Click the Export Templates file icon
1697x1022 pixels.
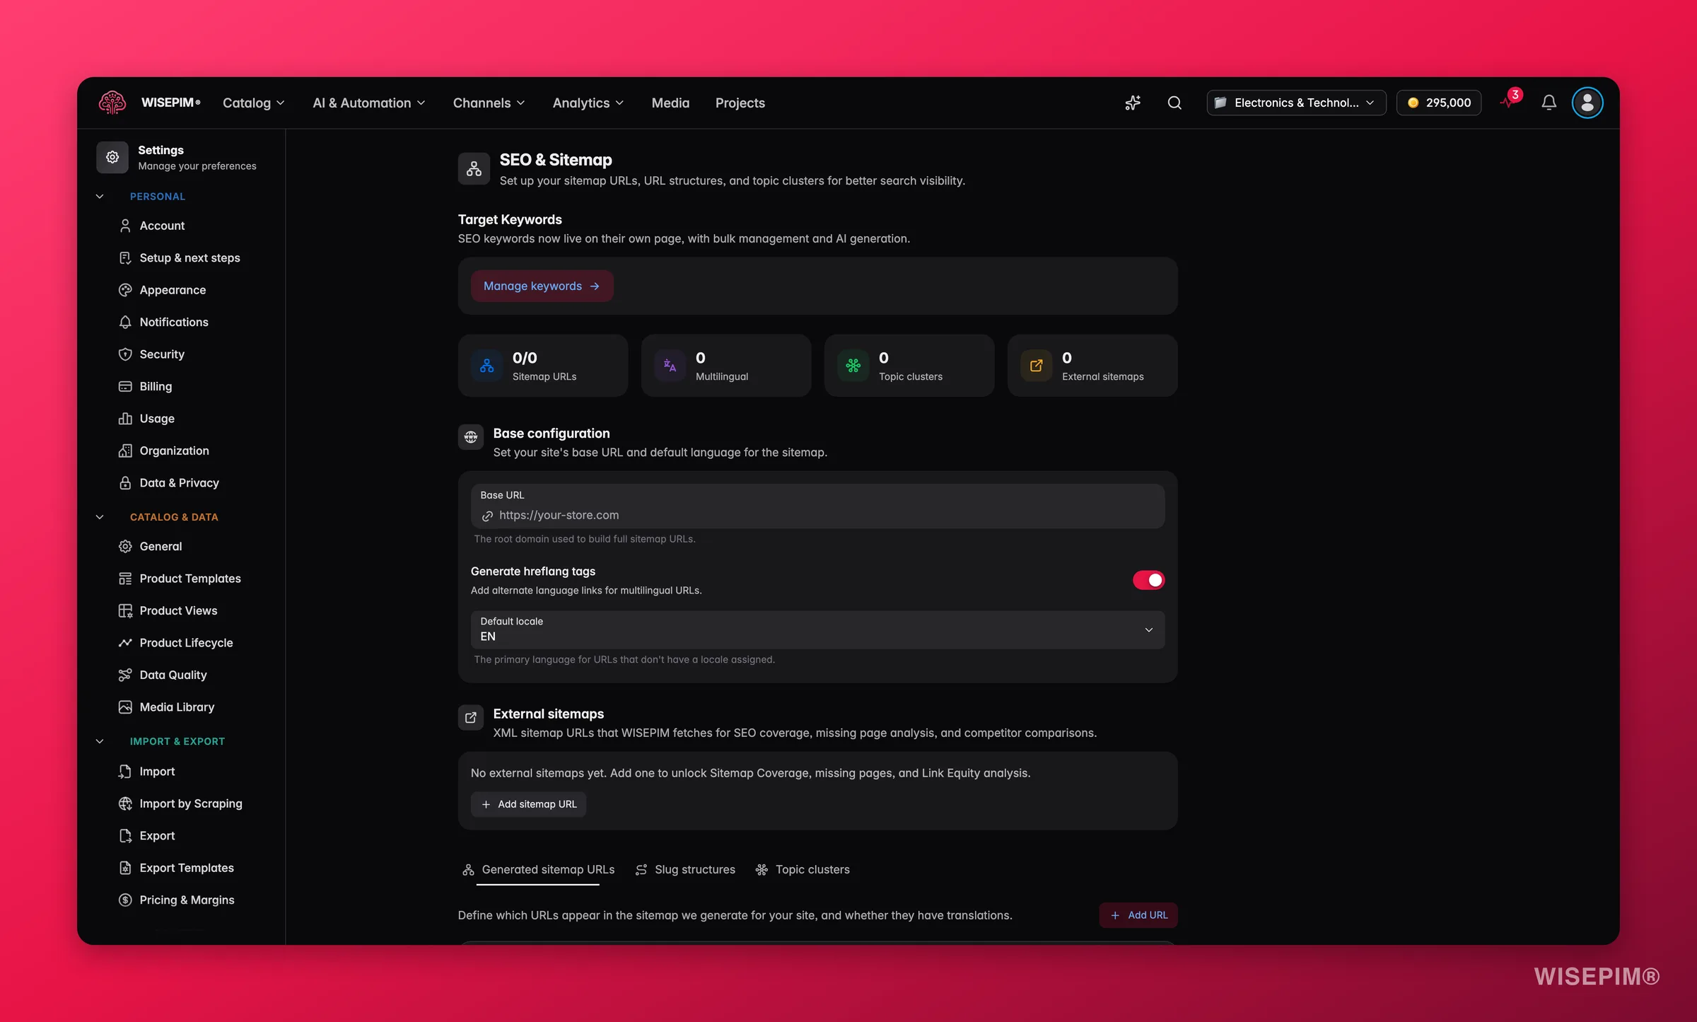coord(125,868)
